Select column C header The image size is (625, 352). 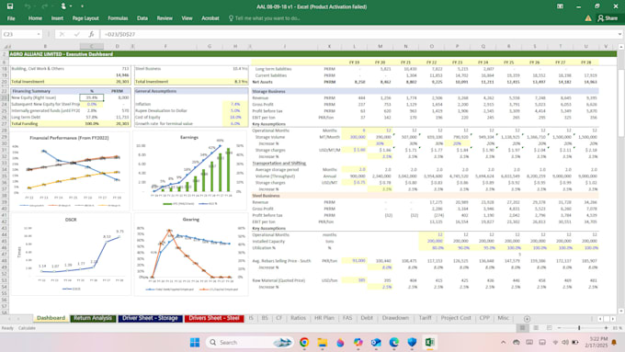click(91, 46)
